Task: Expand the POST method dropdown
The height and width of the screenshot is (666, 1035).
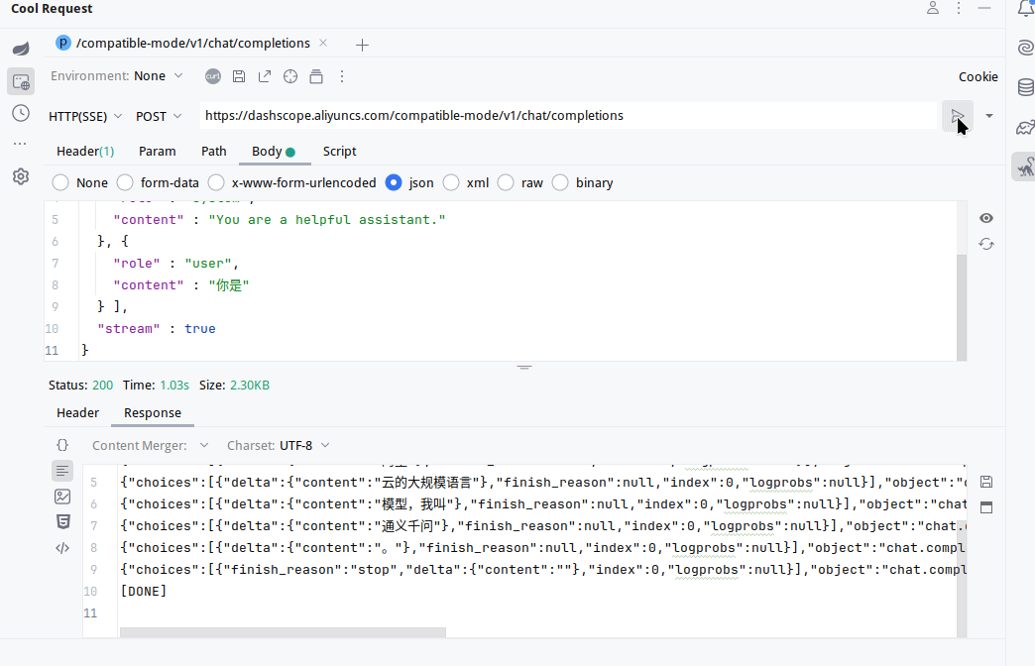Action: (x=159, y=116)
